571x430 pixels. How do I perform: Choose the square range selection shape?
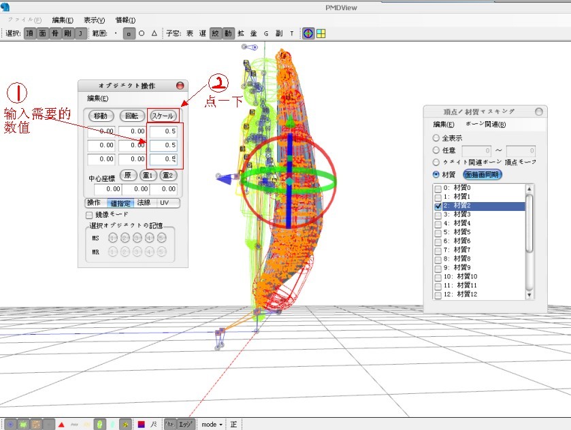129,33
